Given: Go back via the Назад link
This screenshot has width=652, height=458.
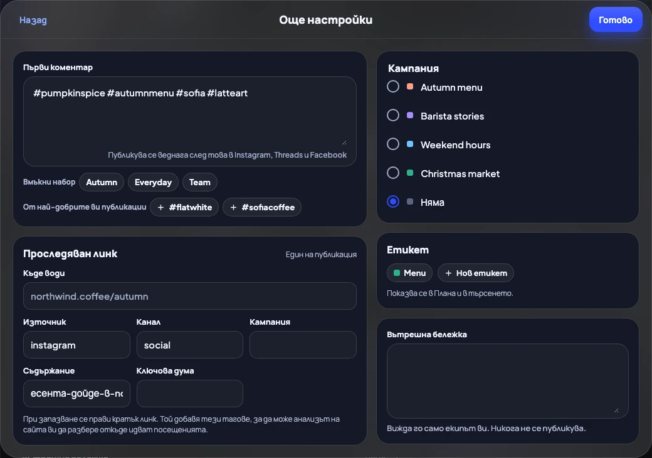Looking at the screenshot, I should 33,20.
